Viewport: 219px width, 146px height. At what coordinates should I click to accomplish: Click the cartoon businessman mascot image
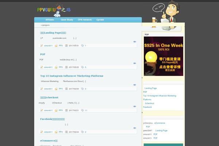click(x=167, y=15)
